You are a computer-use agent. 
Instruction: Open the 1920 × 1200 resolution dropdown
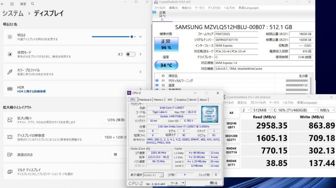point(115,137)
